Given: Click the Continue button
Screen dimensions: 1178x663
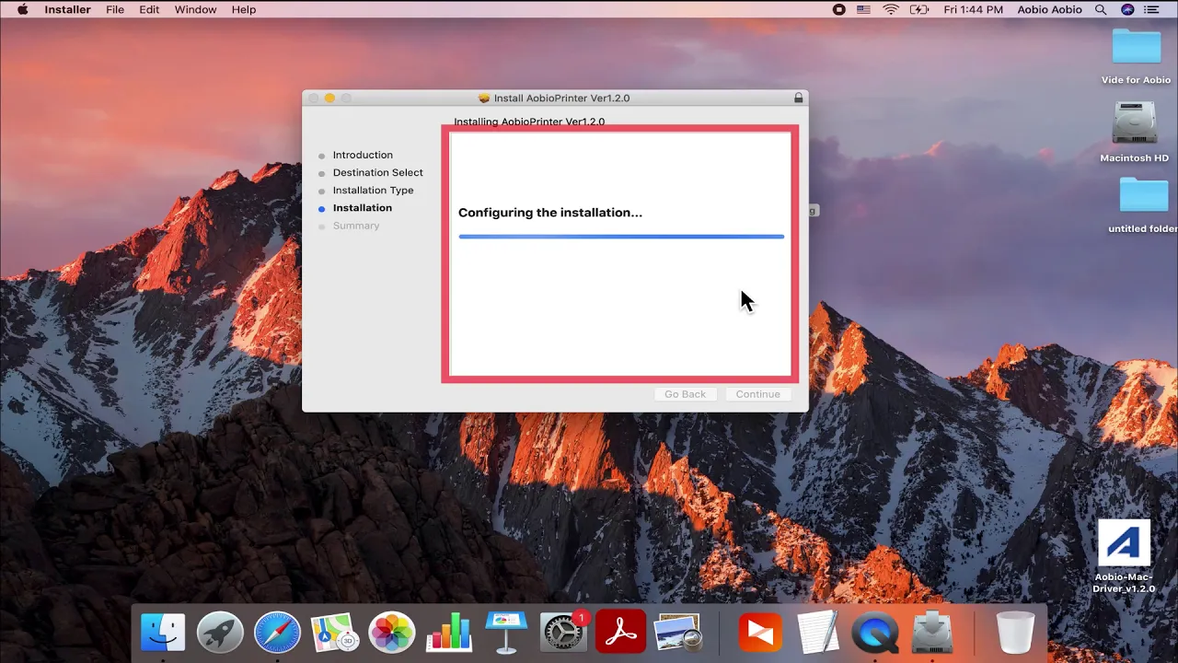Looking at the screenshot, I should click(758, 394).
